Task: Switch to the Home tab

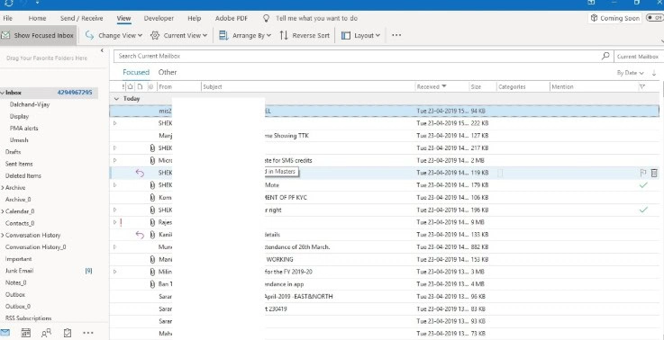Action: [x=37, y=18]
